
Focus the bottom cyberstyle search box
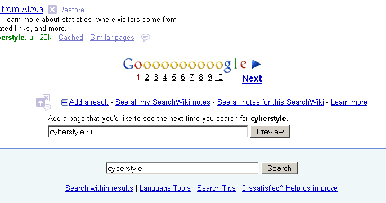[x=182, y=168]
